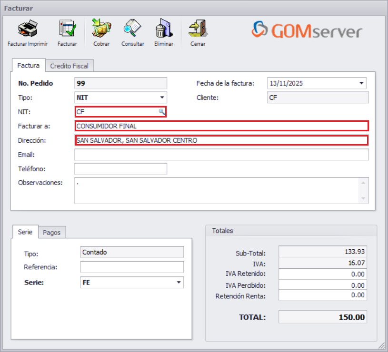388x352 pixels.
Task: Click the NIT lookup magnifier inside the field
Action: click(x=162, y=112)
